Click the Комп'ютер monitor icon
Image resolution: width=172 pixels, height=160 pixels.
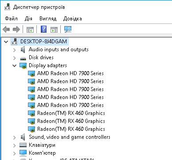click(x=23, y=153)
